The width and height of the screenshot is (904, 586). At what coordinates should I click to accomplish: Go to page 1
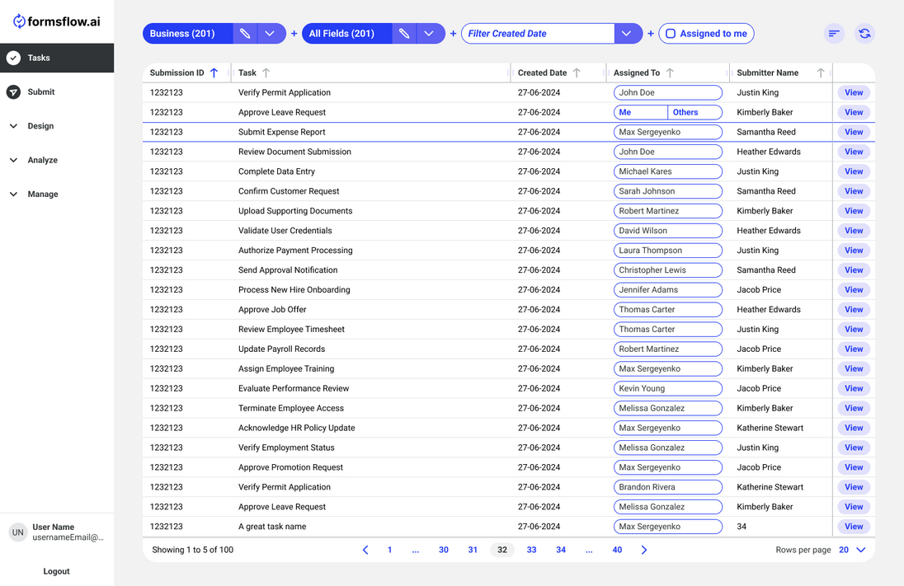click(390, 550)
